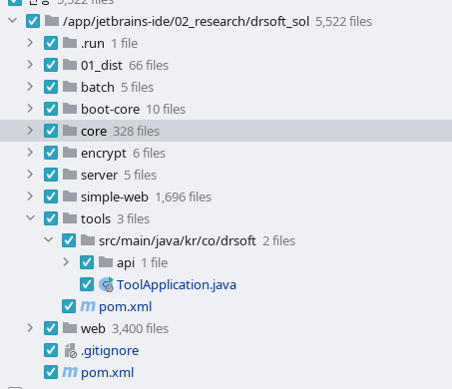452x389 pixels.
Task: Toggle the simple-web folder checkbox
Action: tap(51, 196)
